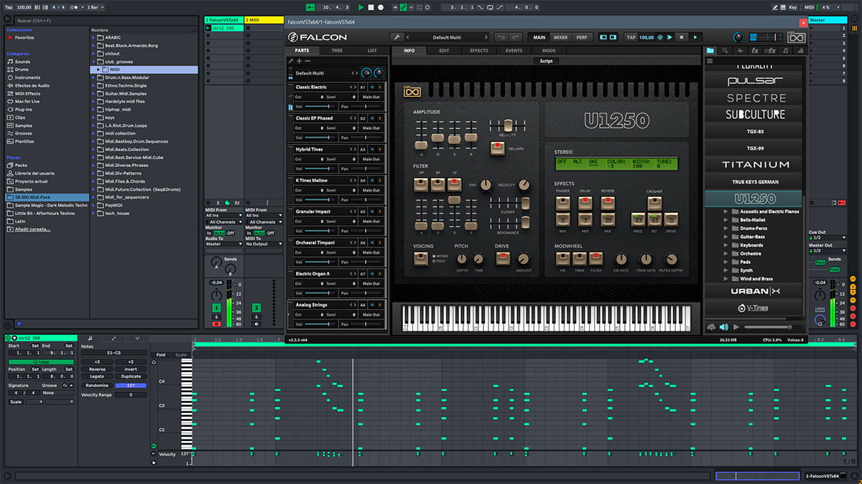
Task: Click the Ableton record button
Action: pyautogui.click(x=381, y=7)
